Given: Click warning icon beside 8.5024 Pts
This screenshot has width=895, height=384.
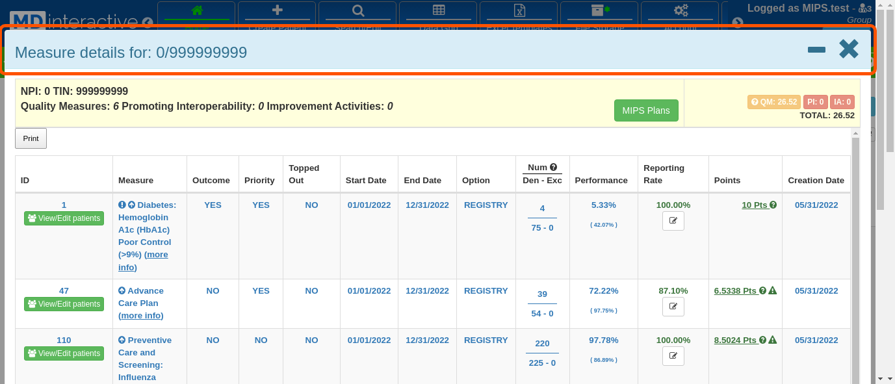Looking at the screenshot, I should [773, 340].
